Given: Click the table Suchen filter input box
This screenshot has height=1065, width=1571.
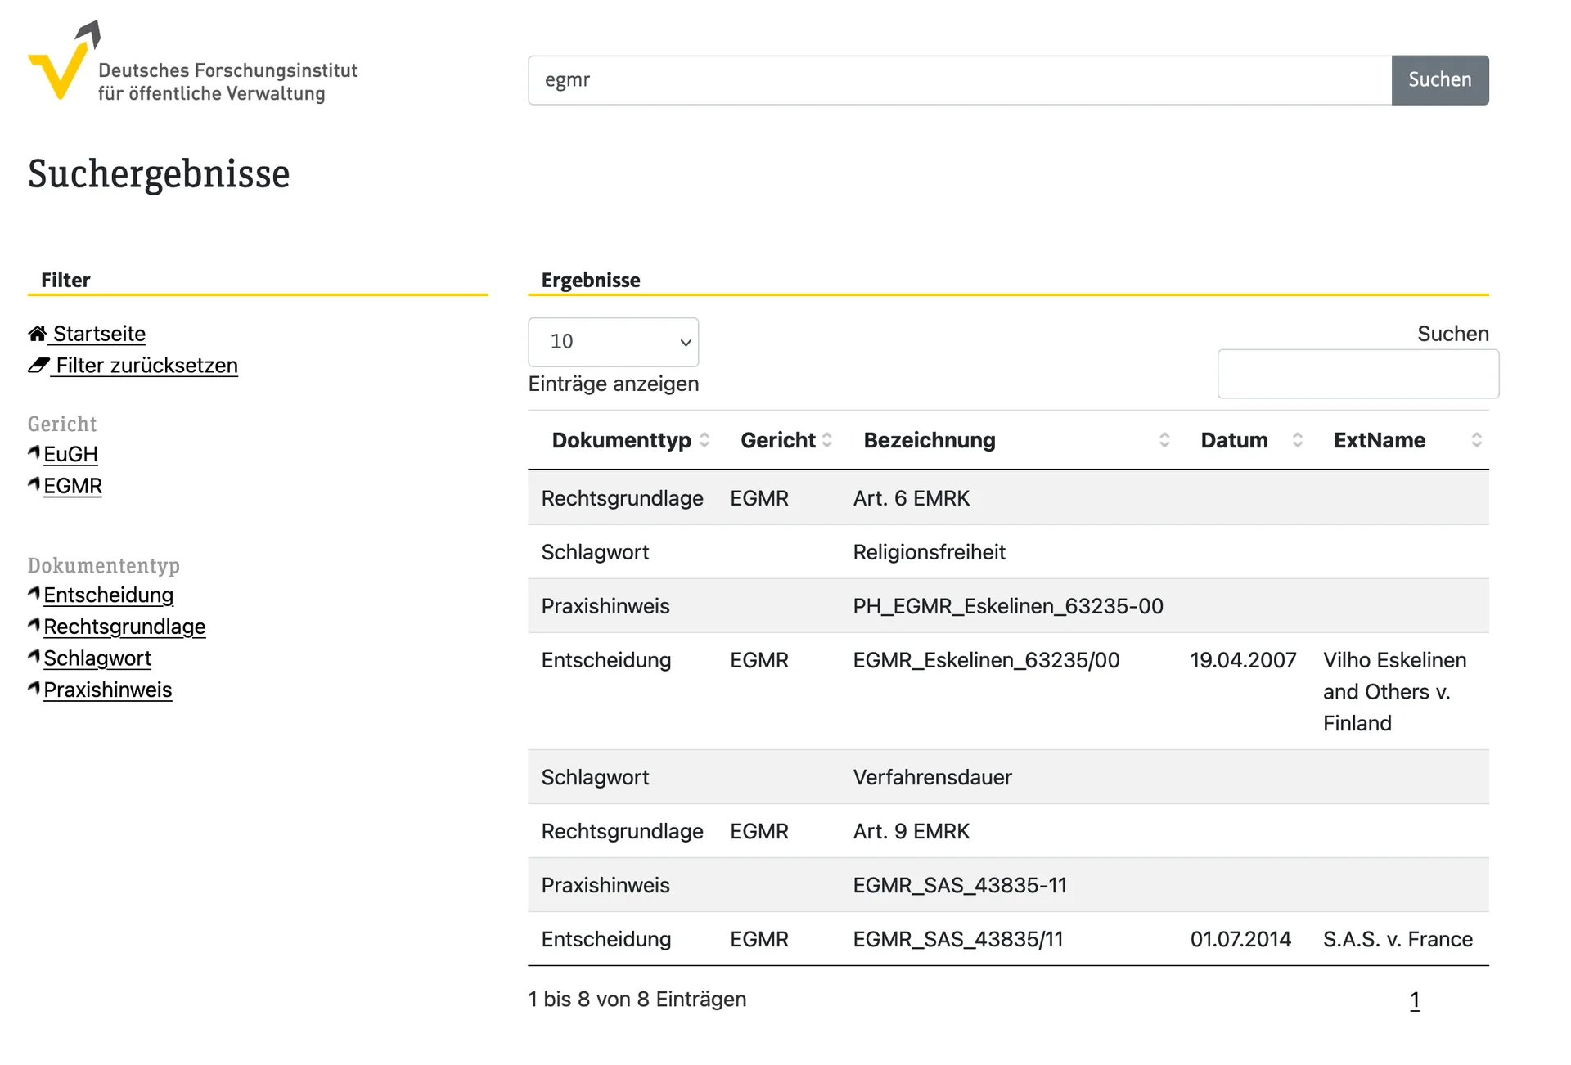Looking at the screenshot, I should pos(1358,374).
